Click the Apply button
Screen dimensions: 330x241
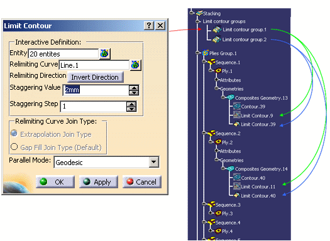click(x=99, y=182)
